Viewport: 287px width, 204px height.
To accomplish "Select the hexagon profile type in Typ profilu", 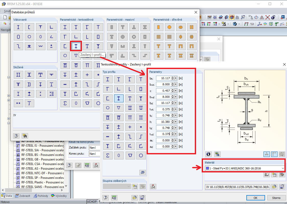I will [x=141, y=155].
